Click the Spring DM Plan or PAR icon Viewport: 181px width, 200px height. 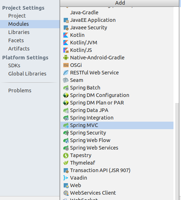point(66,103)
